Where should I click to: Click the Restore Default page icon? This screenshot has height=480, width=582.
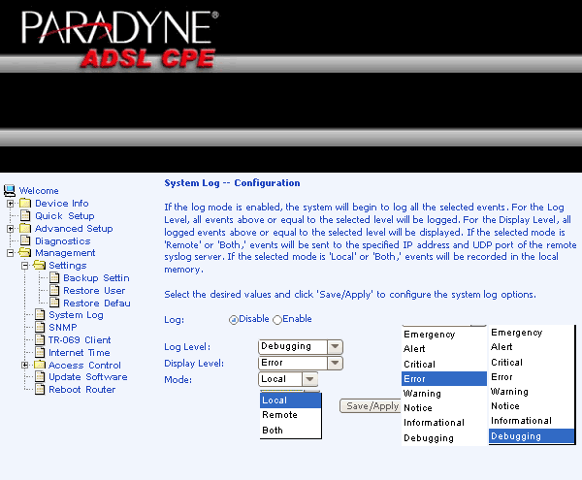[54, 303]
